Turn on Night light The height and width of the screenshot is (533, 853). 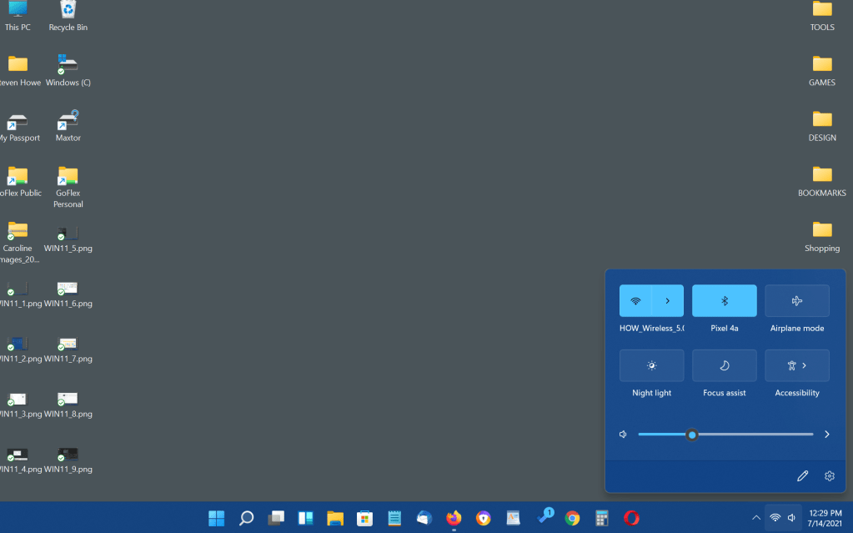tap(651, 365)
